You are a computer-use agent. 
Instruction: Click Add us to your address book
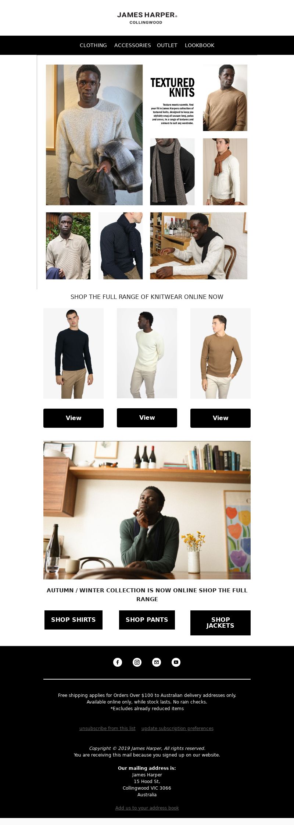[x=147, y=808]
